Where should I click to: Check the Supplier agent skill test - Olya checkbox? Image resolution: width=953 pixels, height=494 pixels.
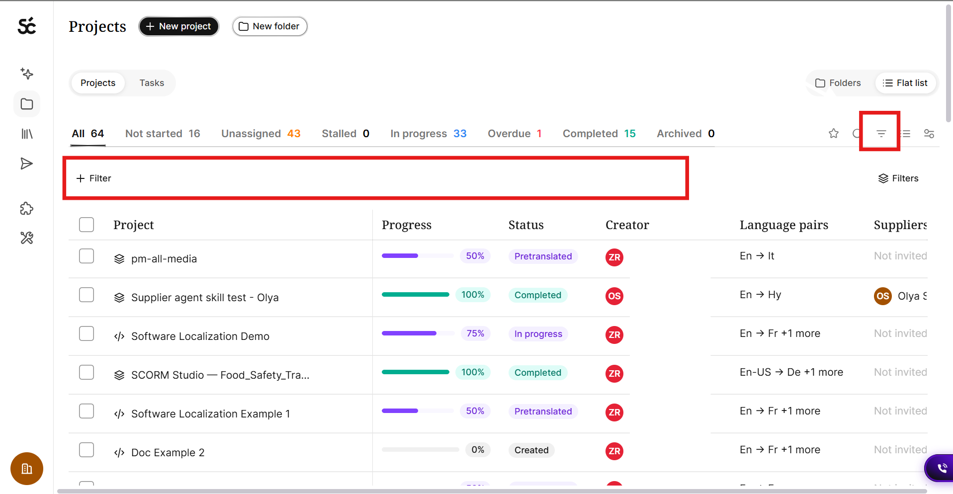(x=87, y=295)
